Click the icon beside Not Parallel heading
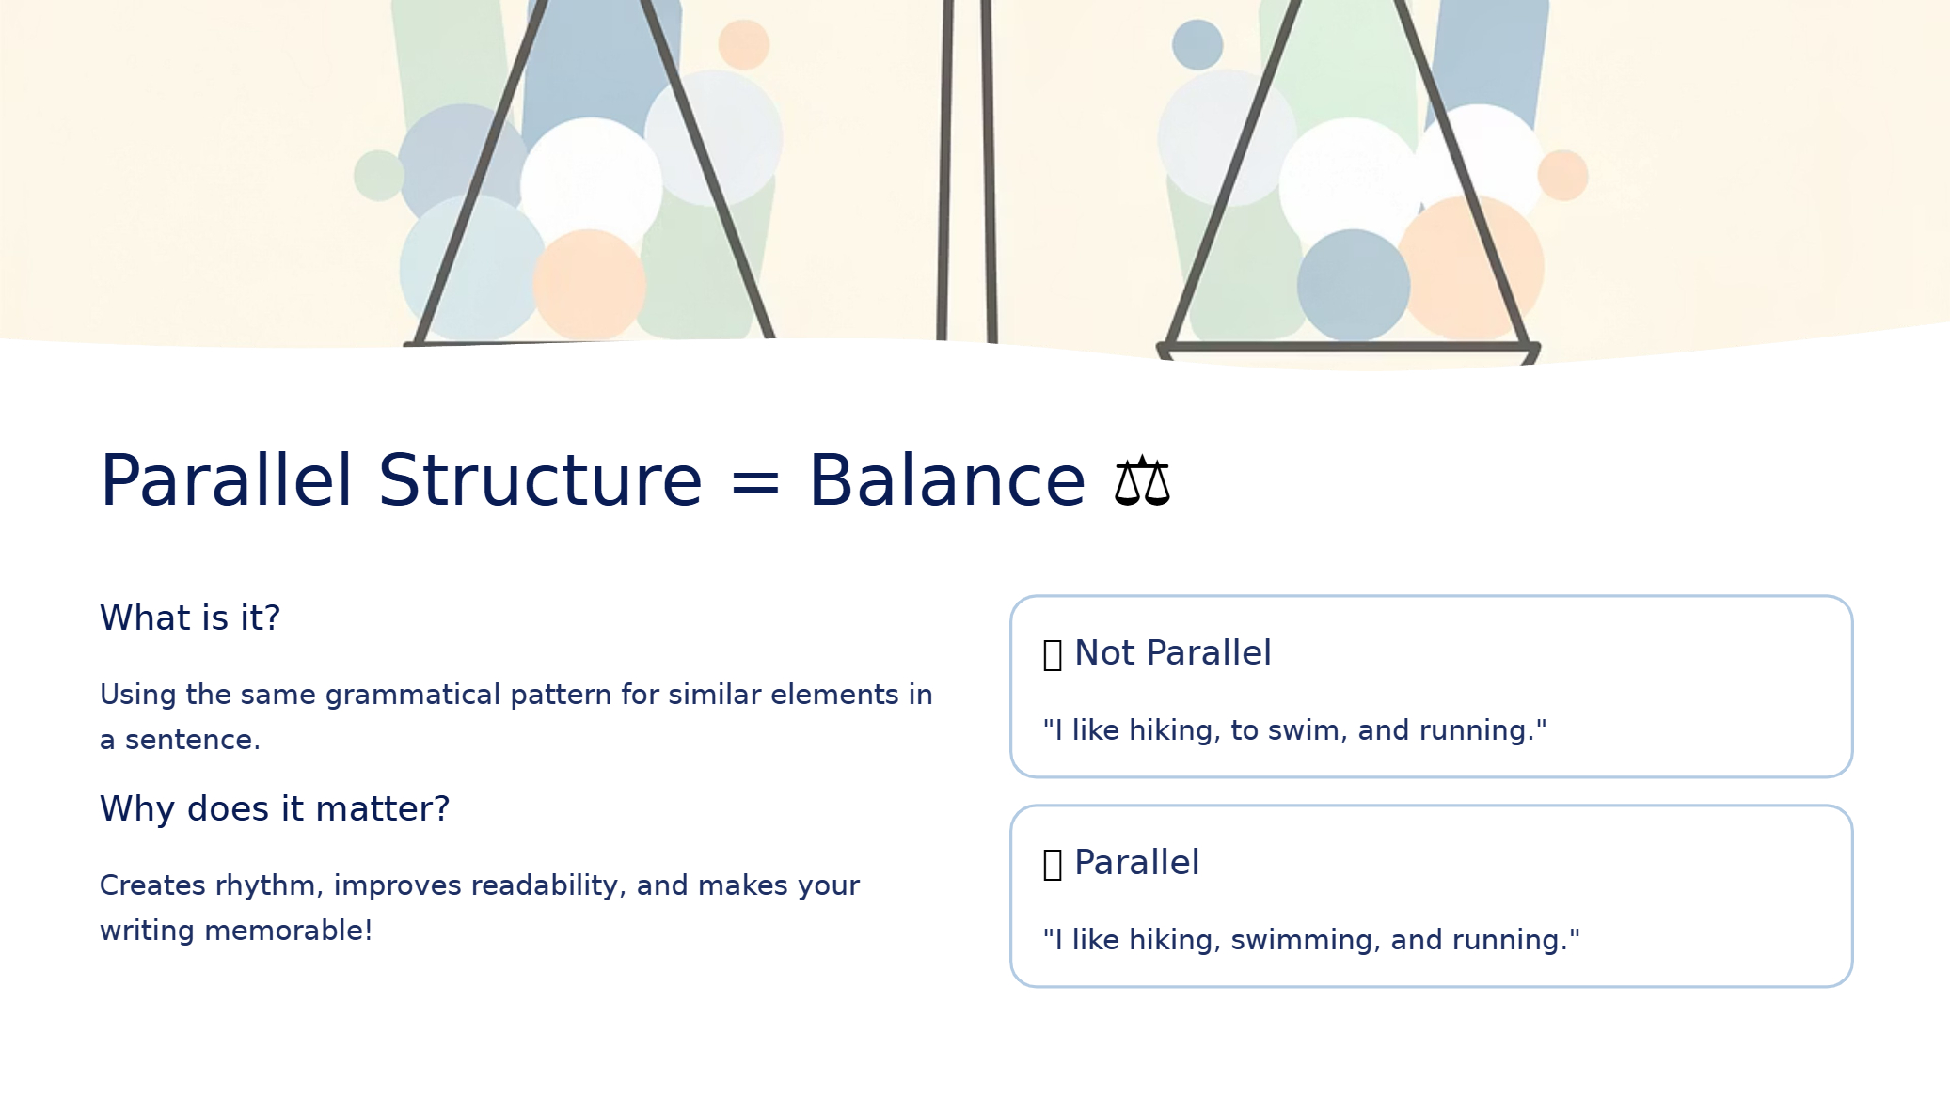This screenshot has width=1950, height=1096. tap(1053, 654)
